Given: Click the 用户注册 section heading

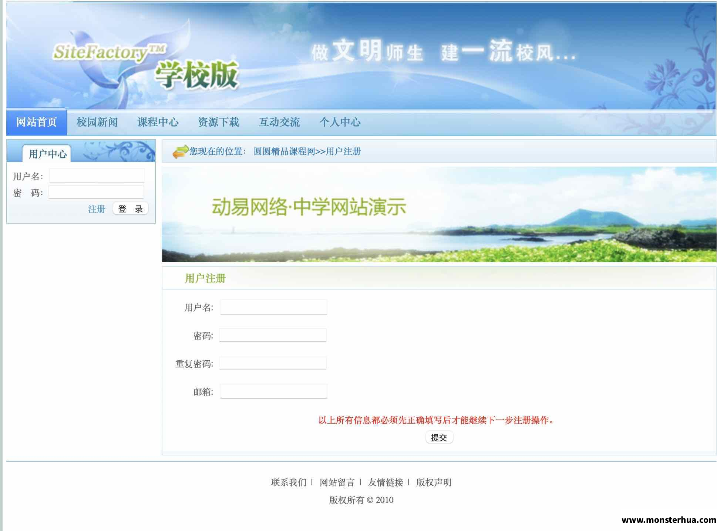Looking at the screenshot, I should click(x=205, y=278).
